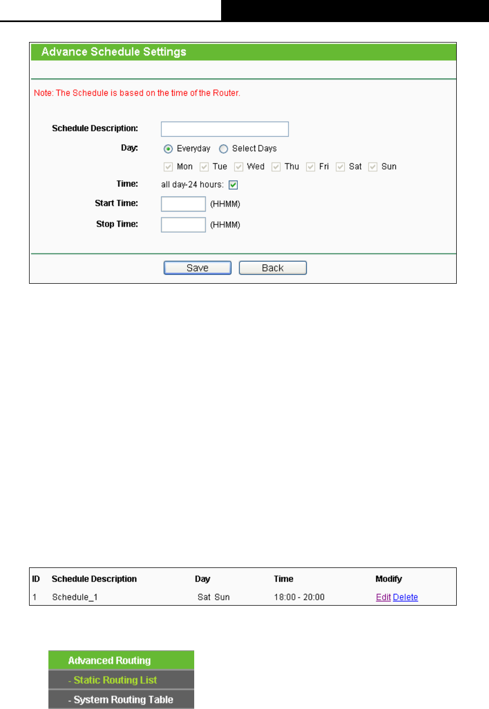The height and width of the screenshot is (709, 489).
Task: Toggle the Mon checkbox
Action: coord(168,167)
